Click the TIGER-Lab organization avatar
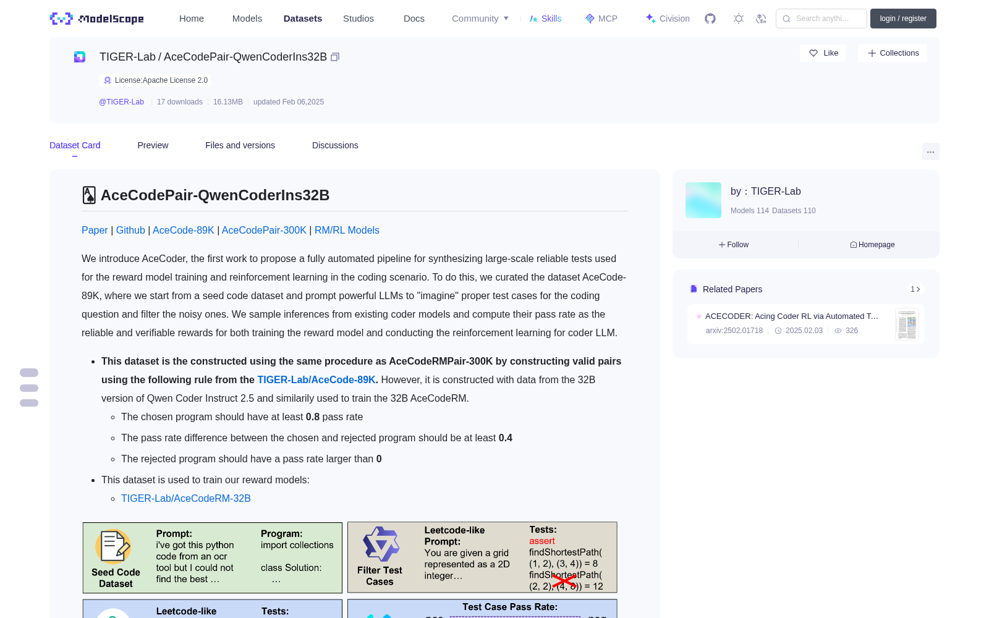Image resolution: width=989 pixels, height=618 pixels. point(703,200)
